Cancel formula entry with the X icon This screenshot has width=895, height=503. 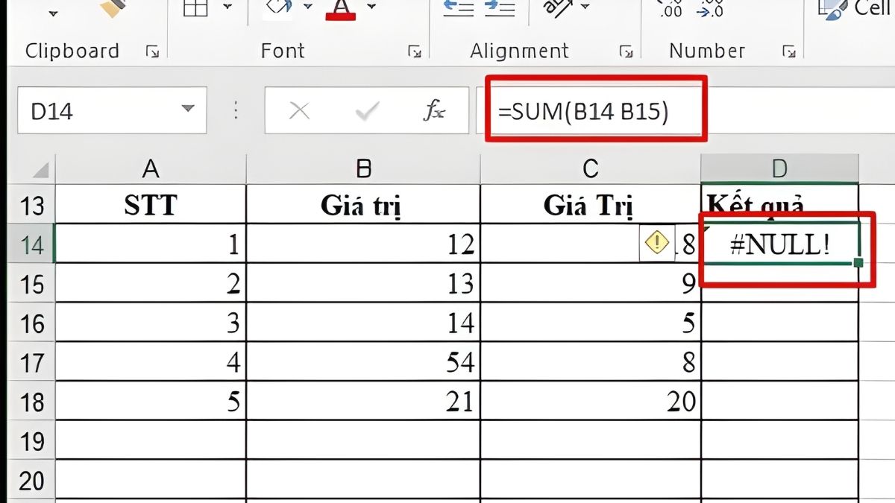tap(298, 110)
